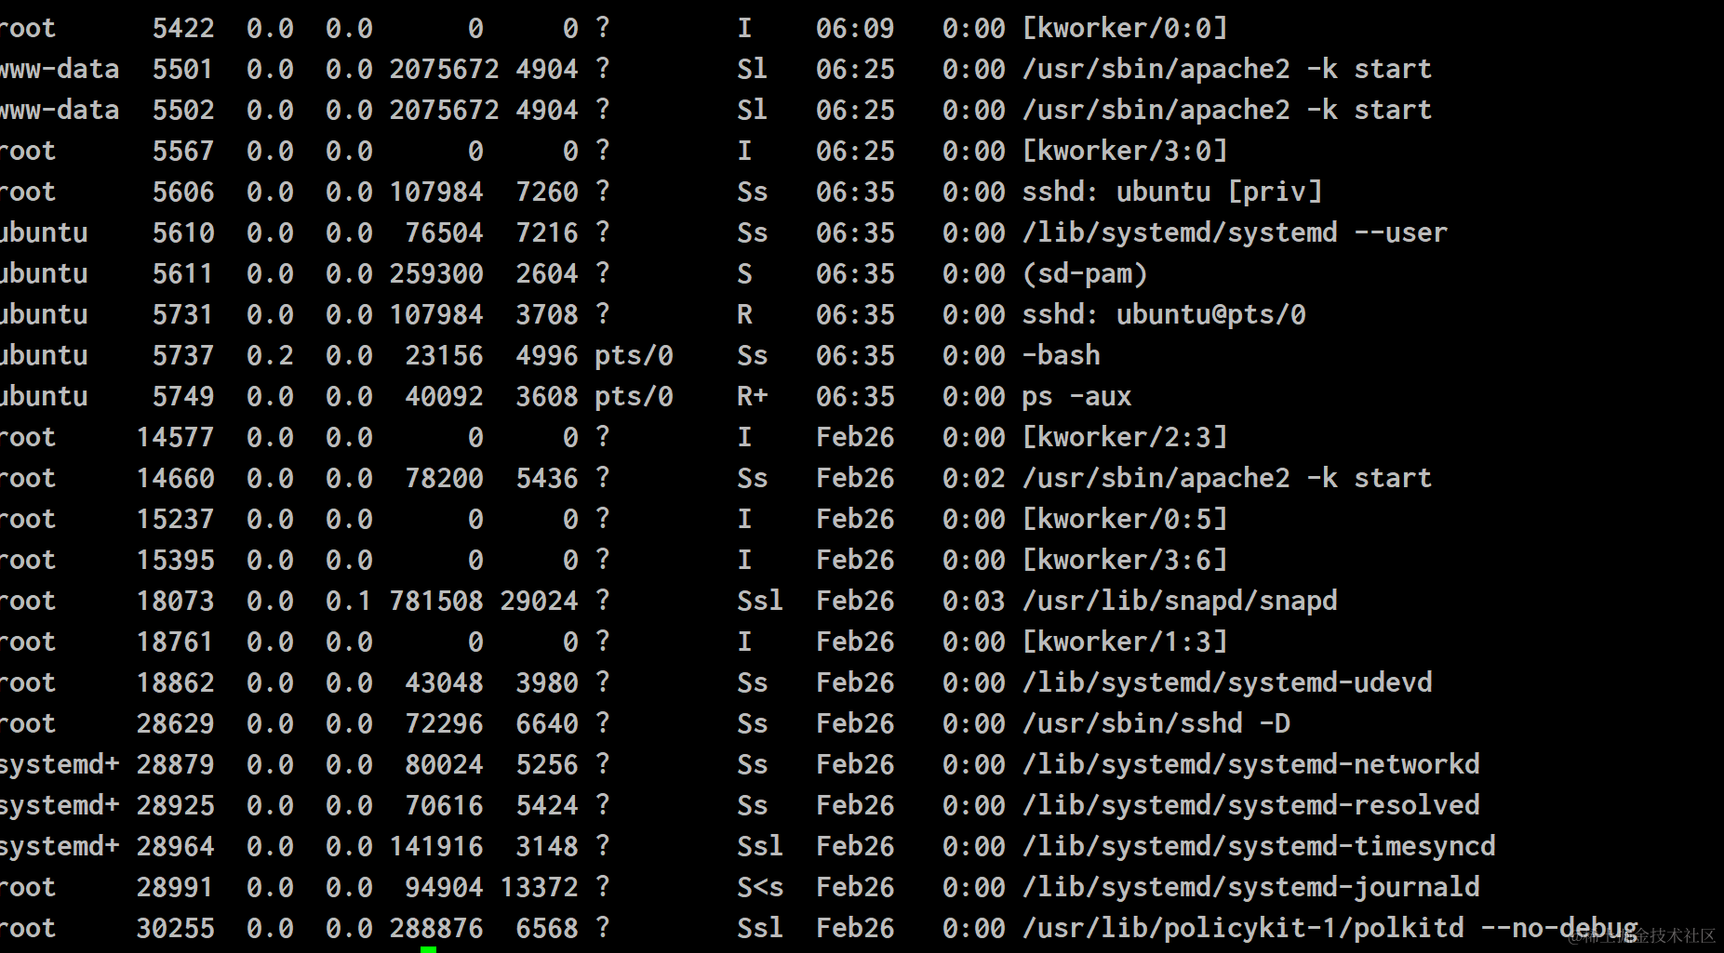Click PID 5502 in the www-data row
Viewport: 1724px width, 953px height.
pyautogui.click(x=183, y=110)
